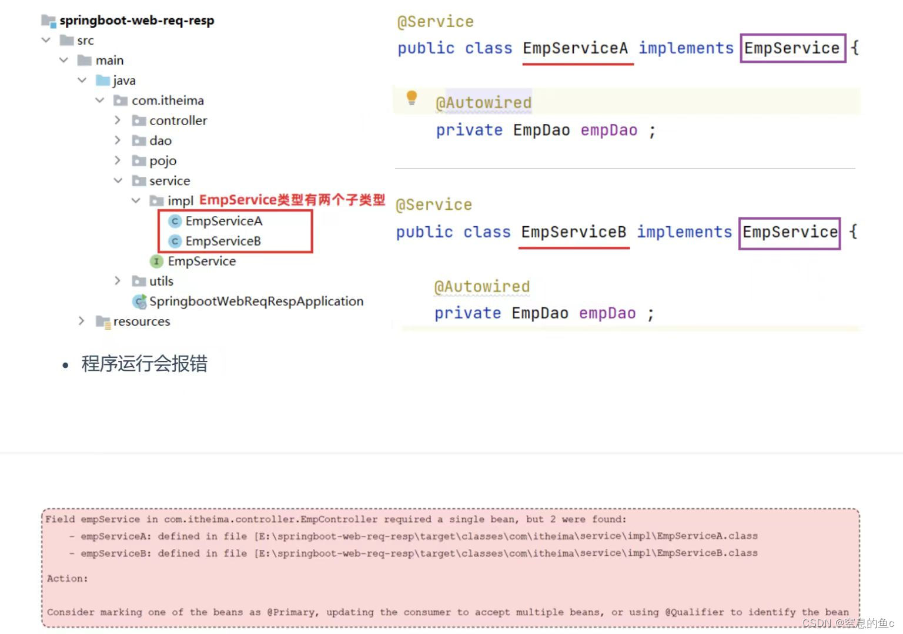
Task: Click the empDao field in EmpServiceA
Action: pos(609,130)
